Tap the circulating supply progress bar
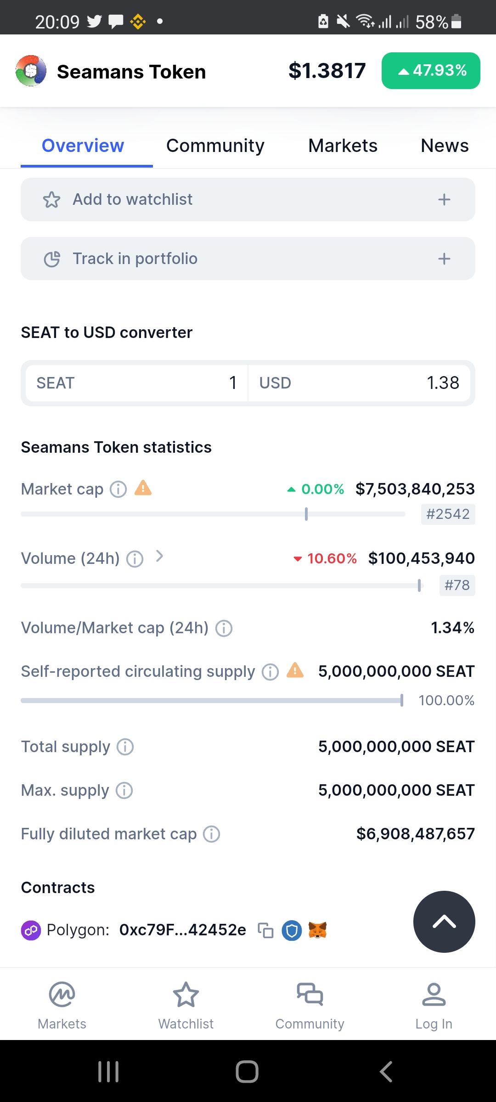Viewport: 496px width, 1102px height. coord(211,700)
